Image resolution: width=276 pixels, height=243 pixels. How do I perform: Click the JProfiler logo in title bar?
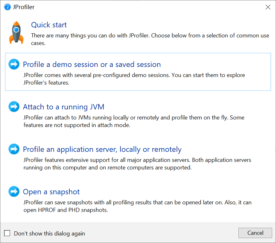pos(8,7)
